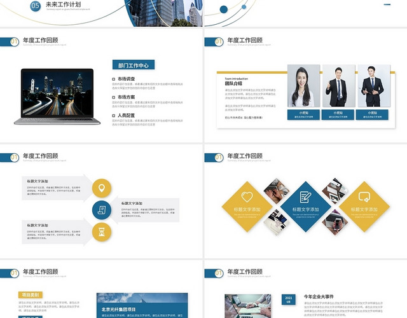Click the 北京光纤集团项目 blue banner
The width and height of the screenshot is (407, 318).
(x=142, y=310)
